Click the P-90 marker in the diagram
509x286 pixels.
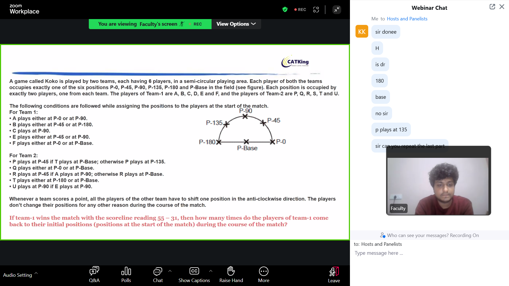245,116
